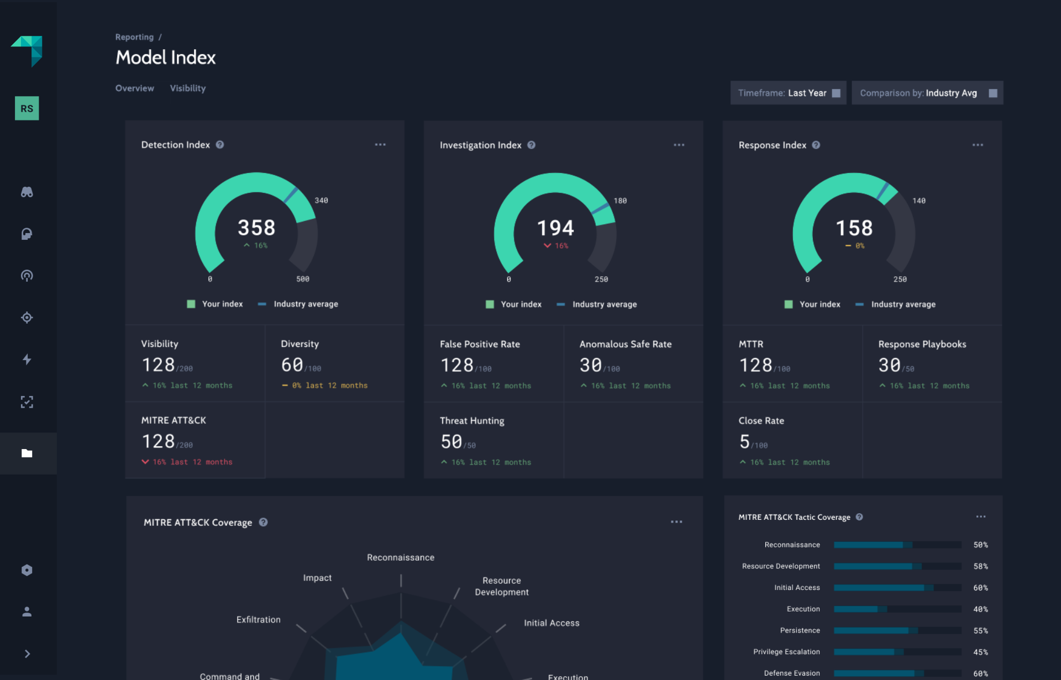Open the hexagon settings icon in sidebar
This screenshot has height=680, width=1061.
[x=27, y=570]
